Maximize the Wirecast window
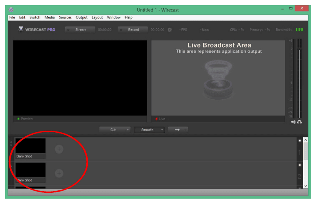 pos(291,8)
